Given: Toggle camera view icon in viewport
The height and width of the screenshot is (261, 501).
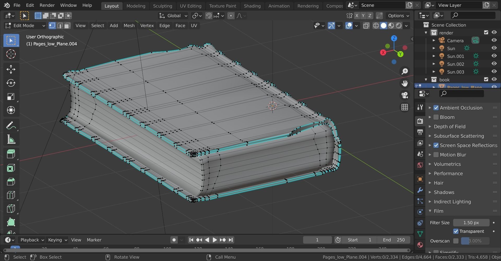Looking at the screenshot, I should 405,95.
